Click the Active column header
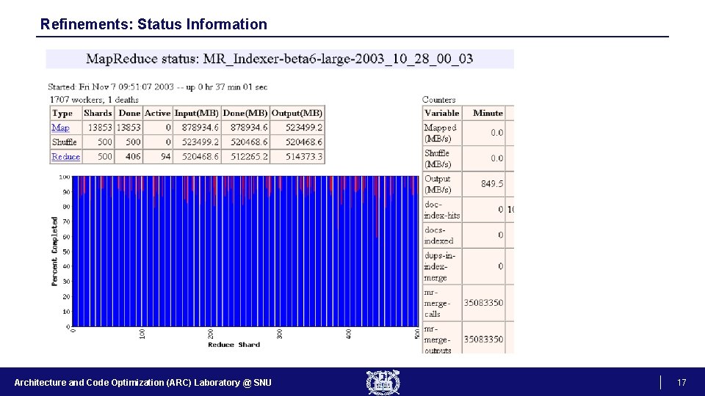 point(157,113)
